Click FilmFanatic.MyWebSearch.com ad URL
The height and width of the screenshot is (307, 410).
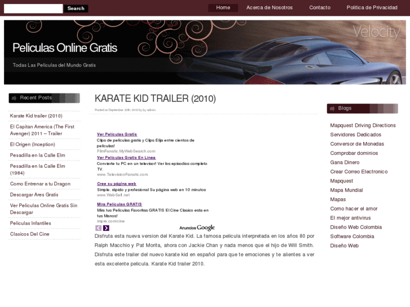point(126,151)
